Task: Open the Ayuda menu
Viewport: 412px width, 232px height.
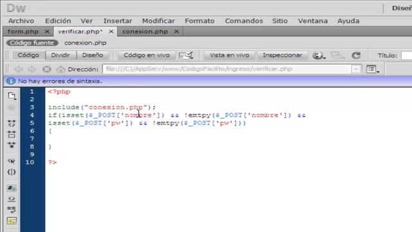Action: 348,21
